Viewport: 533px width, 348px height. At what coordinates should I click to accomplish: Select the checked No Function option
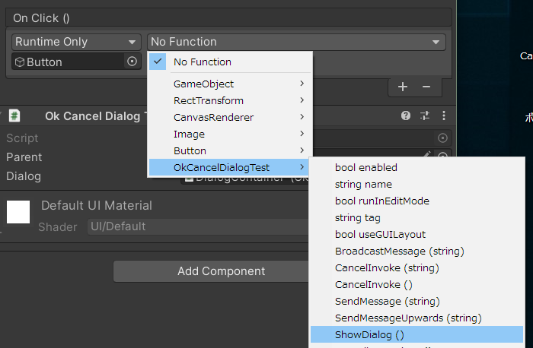click(x=203, y=62)
